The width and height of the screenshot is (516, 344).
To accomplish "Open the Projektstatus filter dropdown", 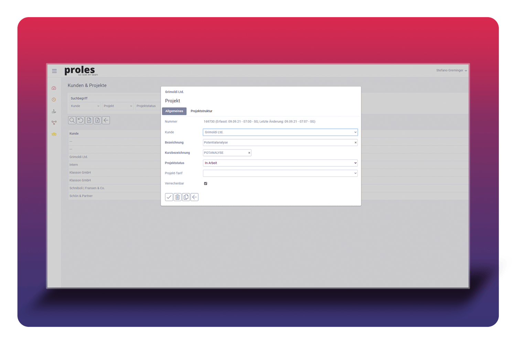I will 148,106.
